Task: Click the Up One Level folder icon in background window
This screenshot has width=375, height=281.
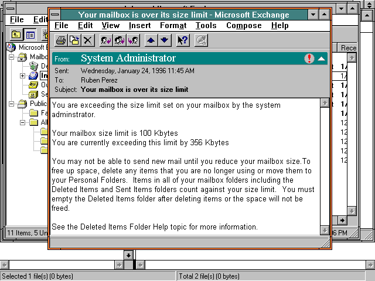Action: coord(16,35)
